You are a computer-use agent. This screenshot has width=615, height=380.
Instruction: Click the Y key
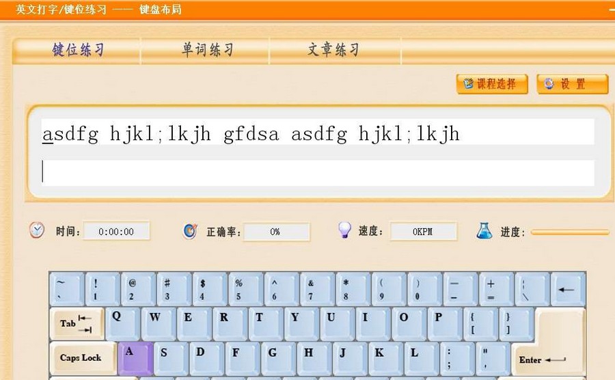301,323
